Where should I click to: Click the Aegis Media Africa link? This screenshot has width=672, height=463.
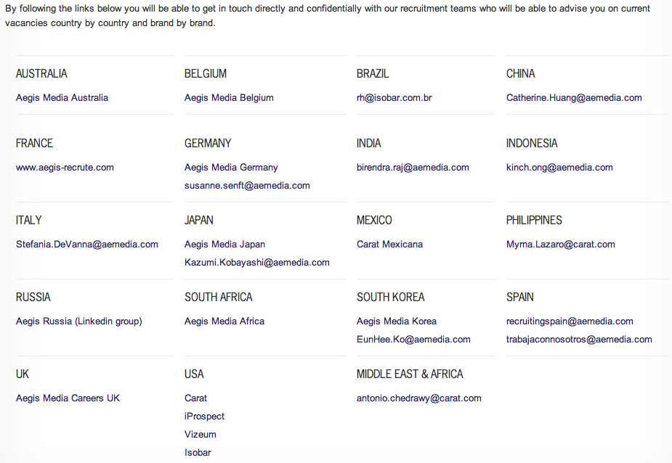point(224,321)
